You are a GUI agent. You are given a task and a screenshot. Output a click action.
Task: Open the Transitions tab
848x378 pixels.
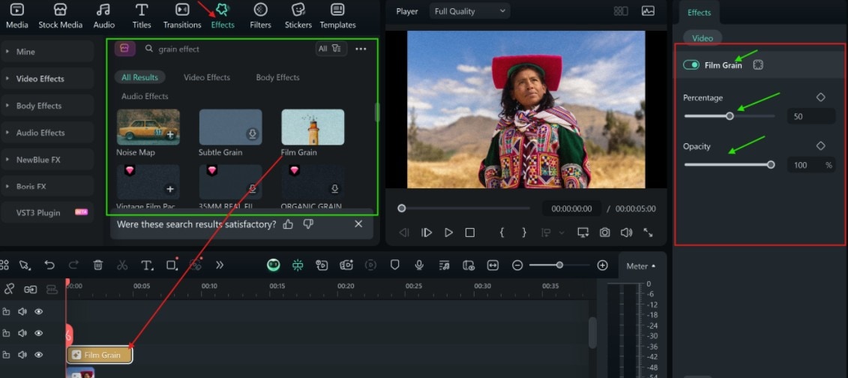[182, 16]
